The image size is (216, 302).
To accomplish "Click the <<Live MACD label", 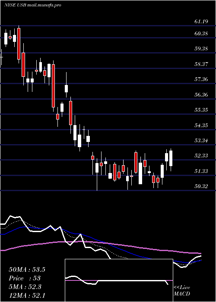I will [182, 291].
